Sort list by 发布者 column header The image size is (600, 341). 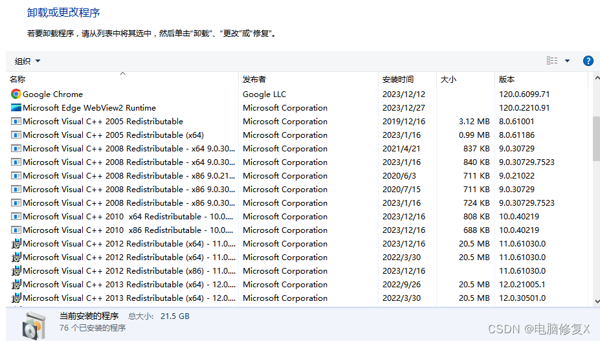[x=254, y=79]
